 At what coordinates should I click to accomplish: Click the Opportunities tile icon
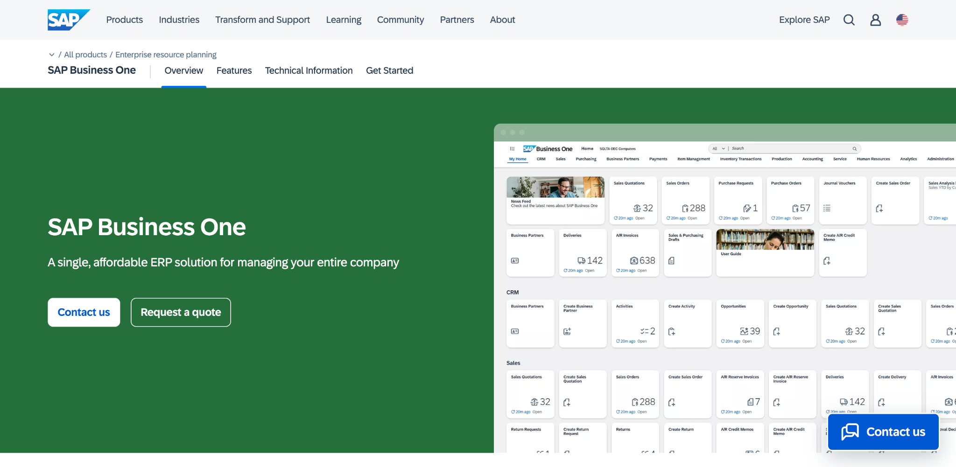(x=744, y=331)
